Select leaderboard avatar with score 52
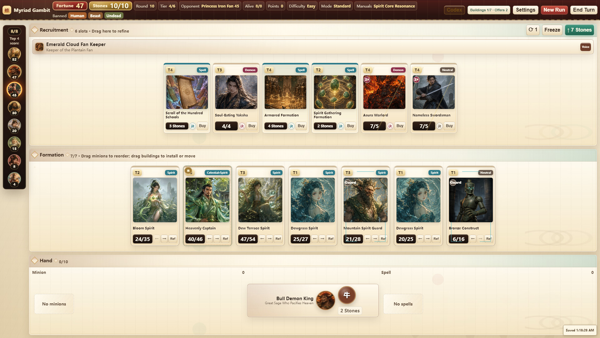 [x=14, y=54]
